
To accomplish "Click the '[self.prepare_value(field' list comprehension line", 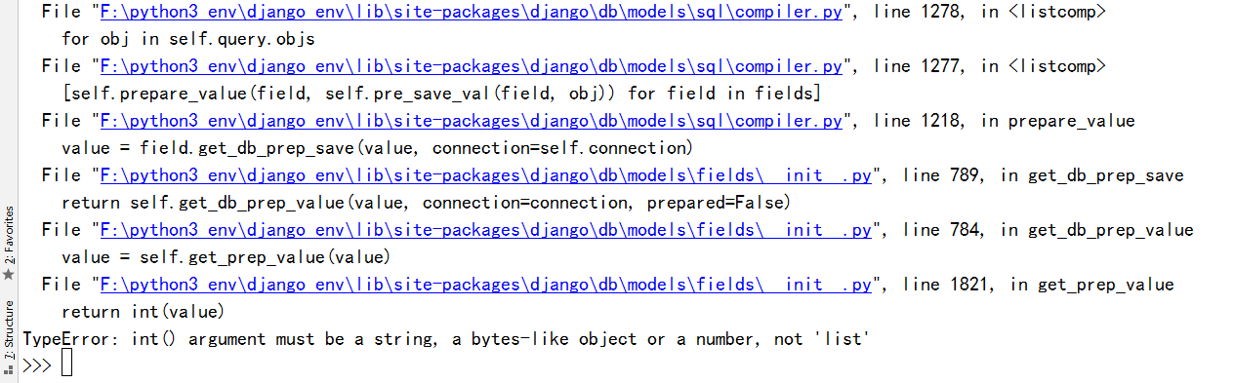I will click(x=440, y=94).
